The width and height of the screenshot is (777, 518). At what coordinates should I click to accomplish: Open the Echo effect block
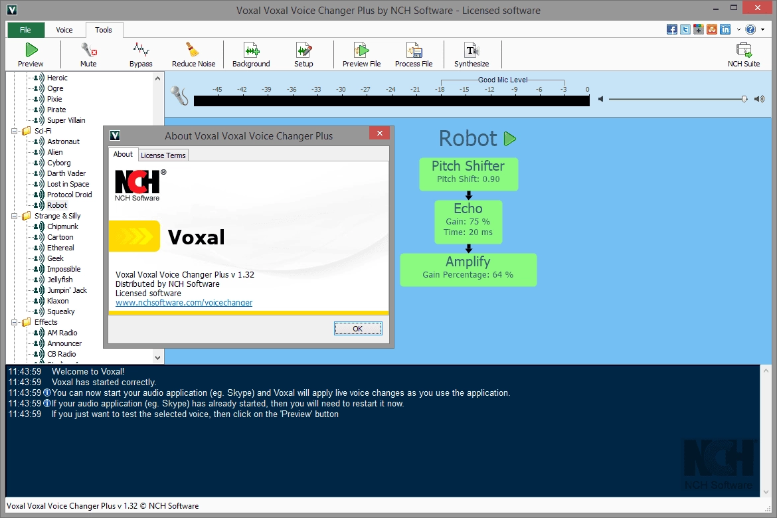pyautogui.click(x=468, y=222)
